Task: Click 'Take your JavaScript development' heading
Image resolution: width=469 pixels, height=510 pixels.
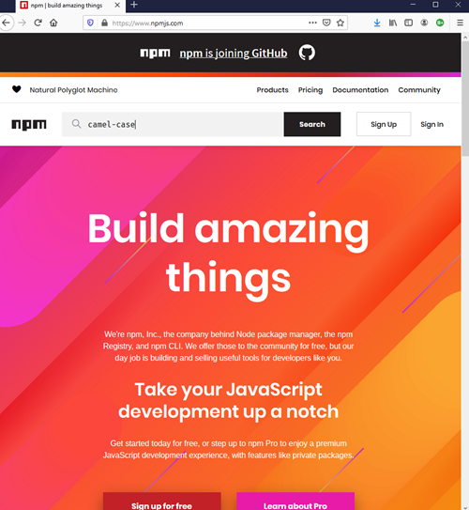Action: pos(228,400)
